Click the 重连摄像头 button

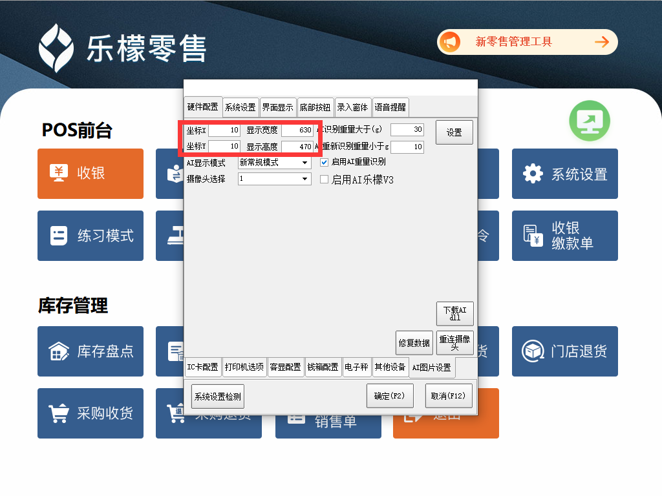coord(454,343)
